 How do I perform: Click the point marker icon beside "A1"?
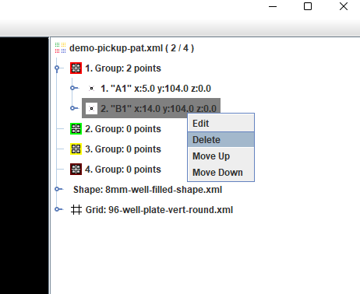(x=91, y=89)
